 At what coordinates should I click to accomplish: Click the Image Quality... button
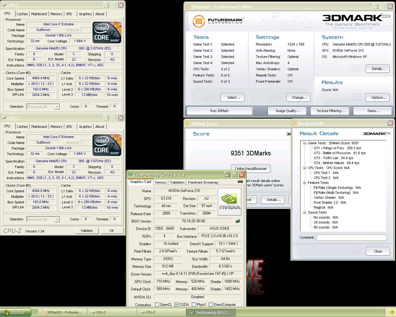(x=287, y=111)
